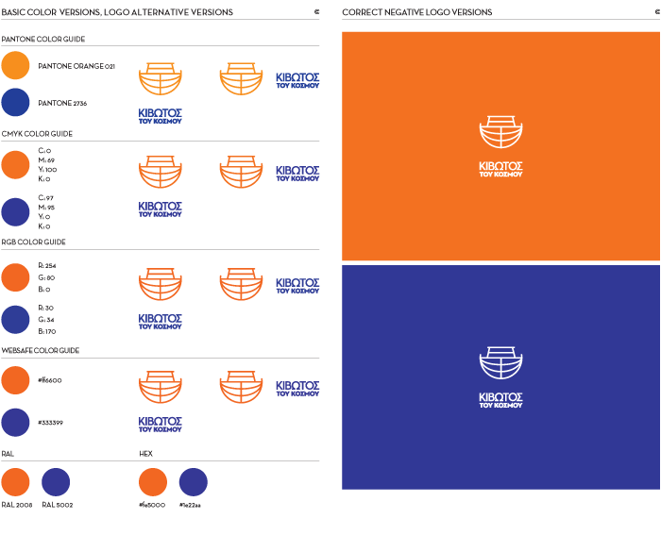Click the '#ff6600' websafe code

tap(50, 380)
